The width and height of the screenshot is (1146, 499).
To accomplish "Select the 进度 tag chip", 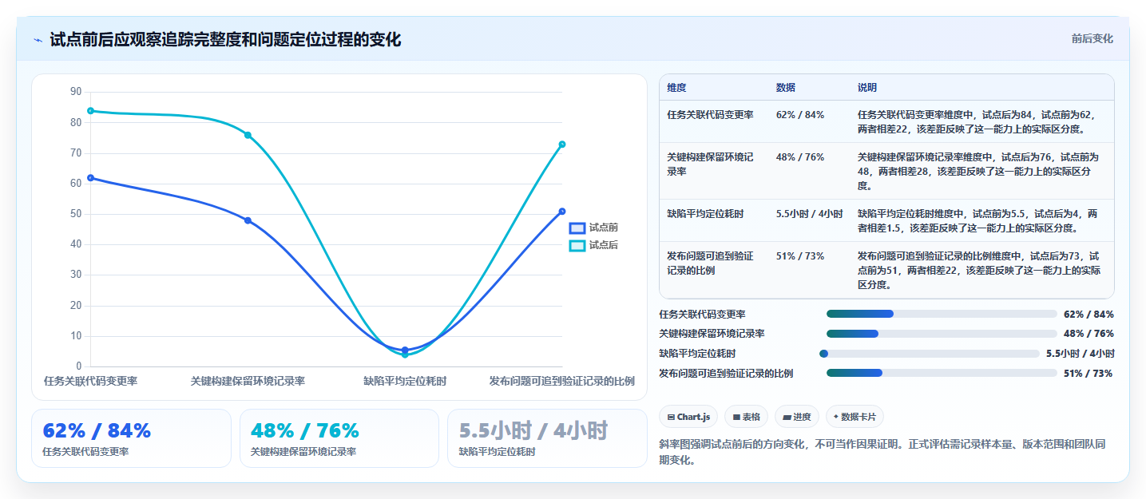I will pos(797,417).
